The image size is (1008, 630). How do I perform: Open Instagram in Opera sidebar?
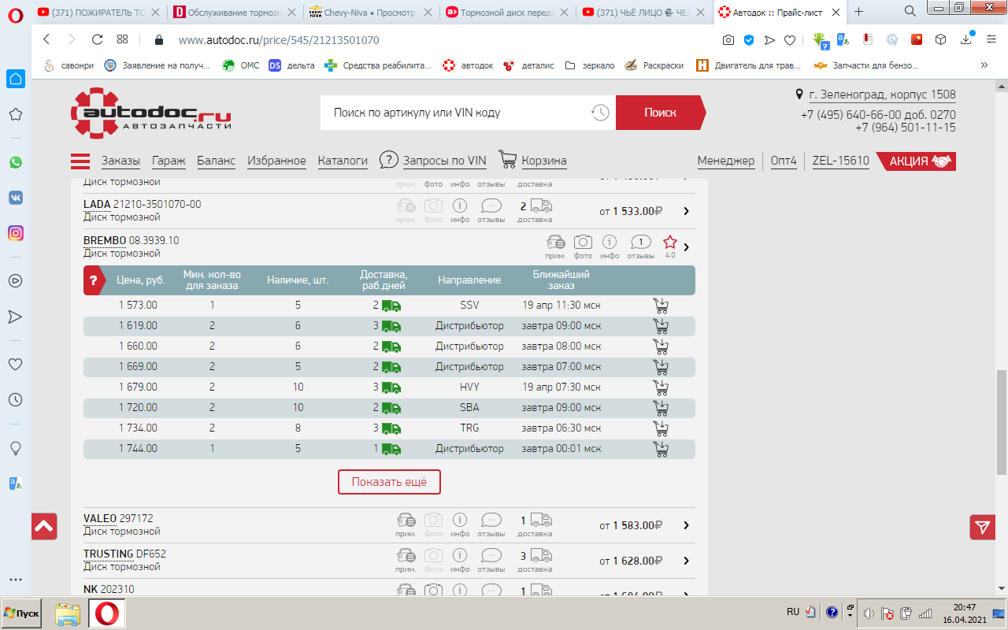coord(15,233)
